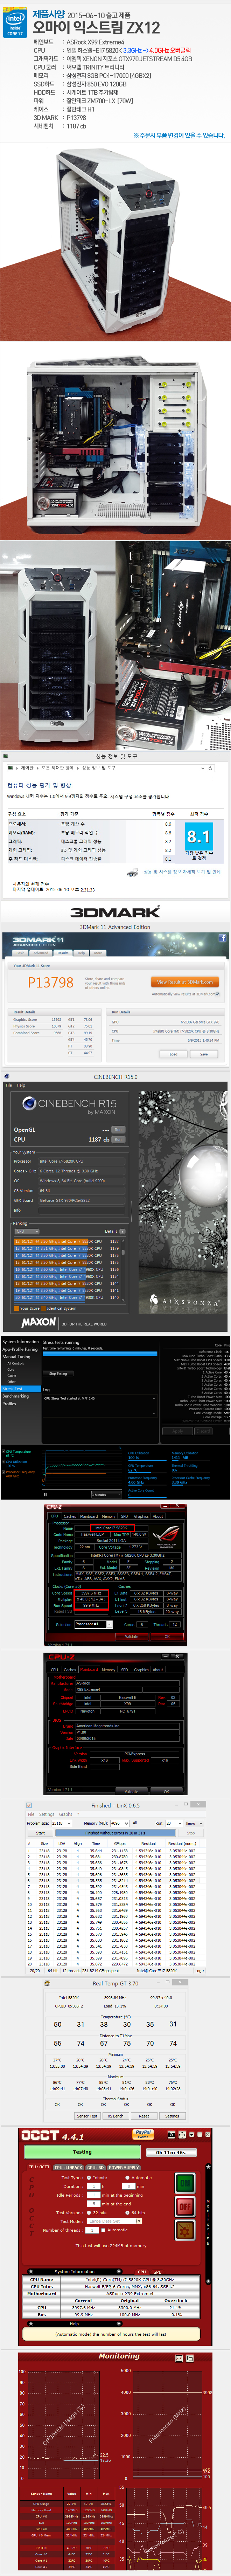Viewport: 231px width, 2576px height.
Task: Run the CPU test in Cinebench
Action: [x=118, y=1139]
